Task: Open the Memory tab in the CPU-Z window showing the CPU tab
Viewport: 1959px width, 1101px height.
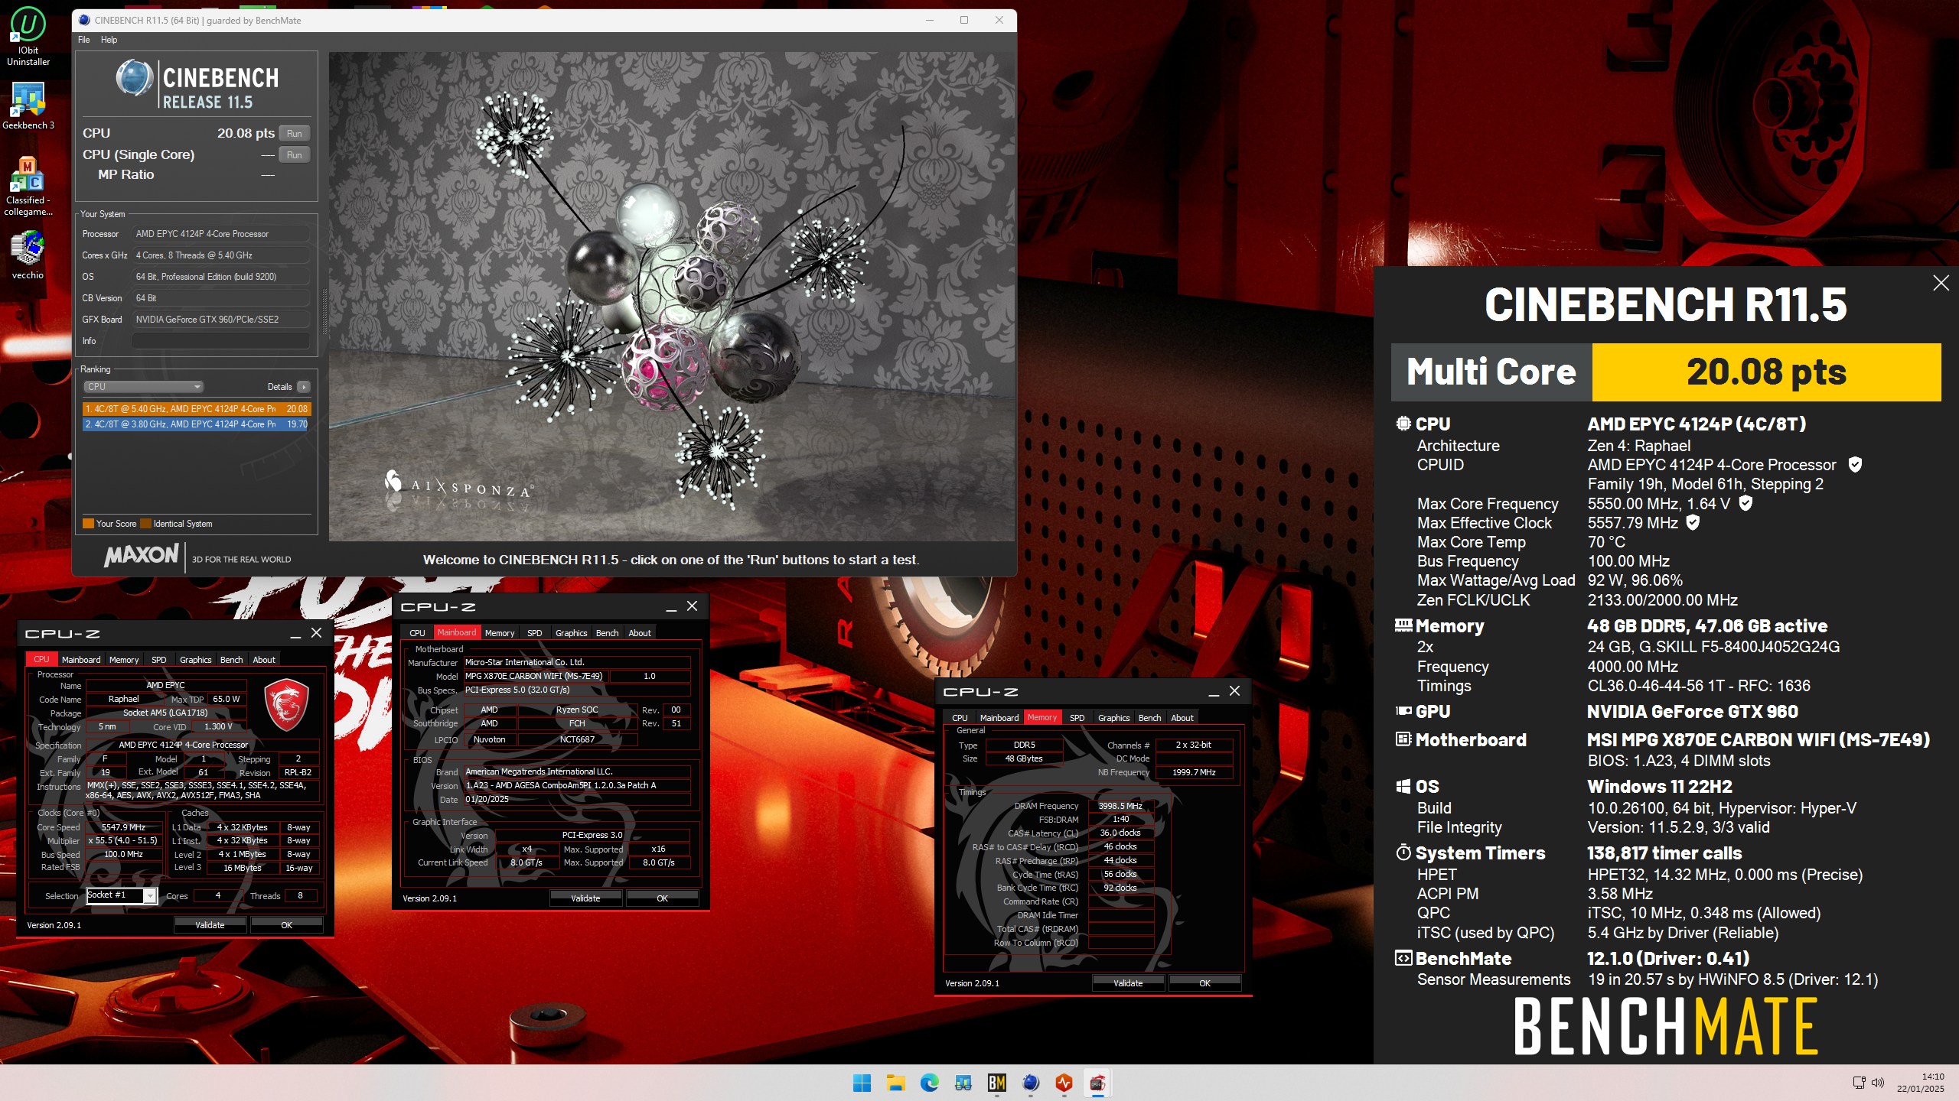Action: [x=124, y=659]
